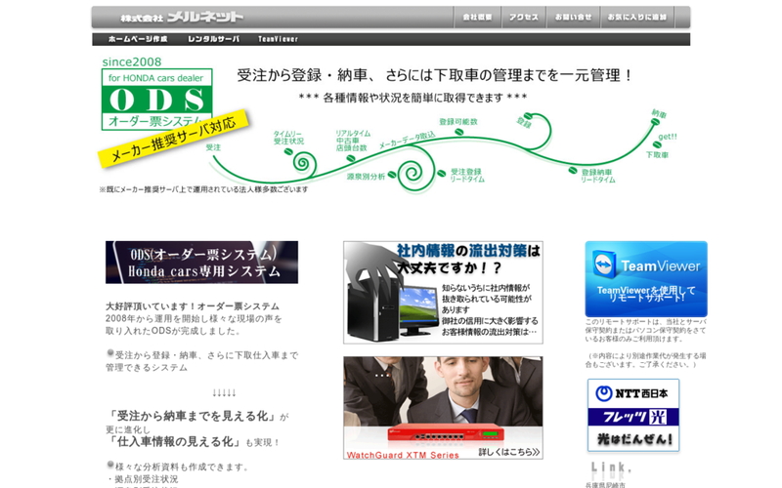Viewport: 782px width, 488px height.
Task: Select ホームページ作成 in navigation bar
Action: pyautogui.click(x=138, y=39)
